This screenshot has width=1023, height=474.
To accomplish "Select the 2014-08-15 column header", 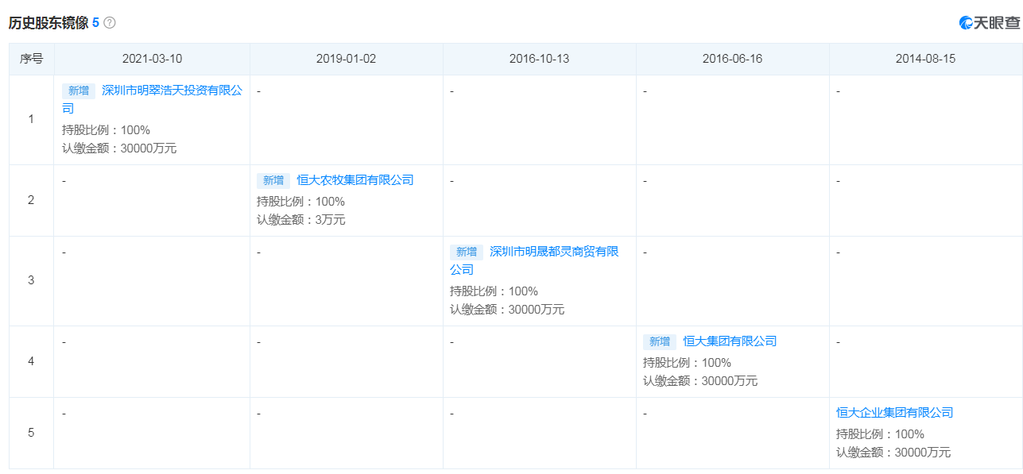I will point(926,59).
